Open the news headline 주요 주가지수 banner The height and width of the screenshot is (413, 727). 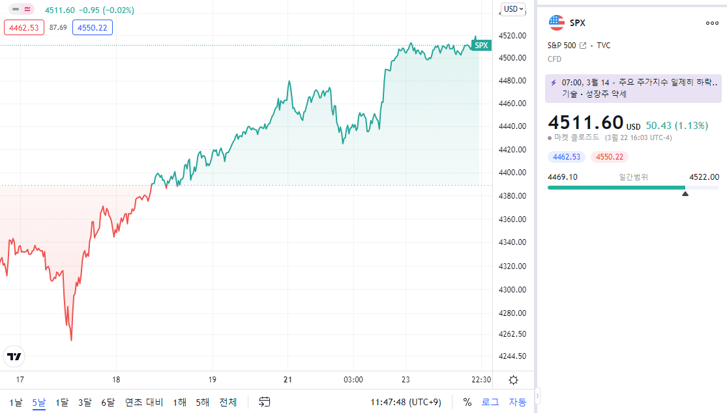click(633, 89)
